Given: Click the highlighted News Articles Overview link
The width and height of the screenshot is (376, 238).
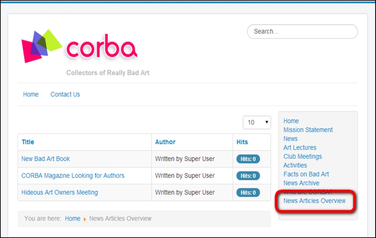Looking at the screenshot, I should pyautogui.click(x=314, y=201).
